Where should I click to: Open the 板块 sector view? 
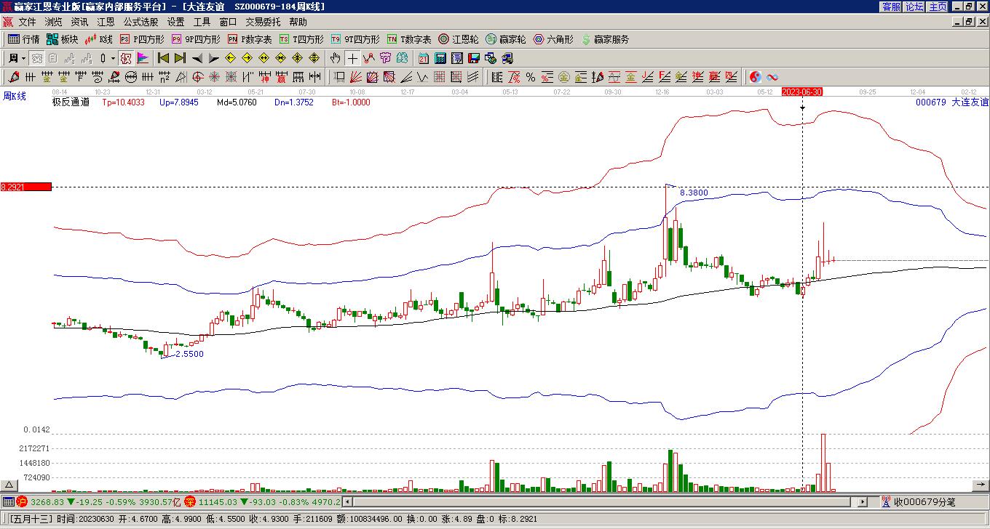pos(63,39)
